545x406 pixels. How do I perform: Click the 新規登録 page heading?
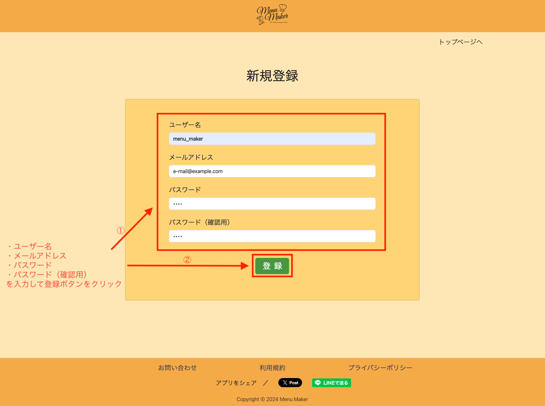click(x=272, y=76)
